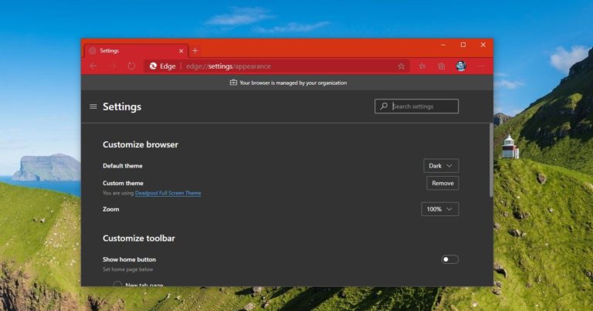Click the Set home page below text

tap(128, 269)
